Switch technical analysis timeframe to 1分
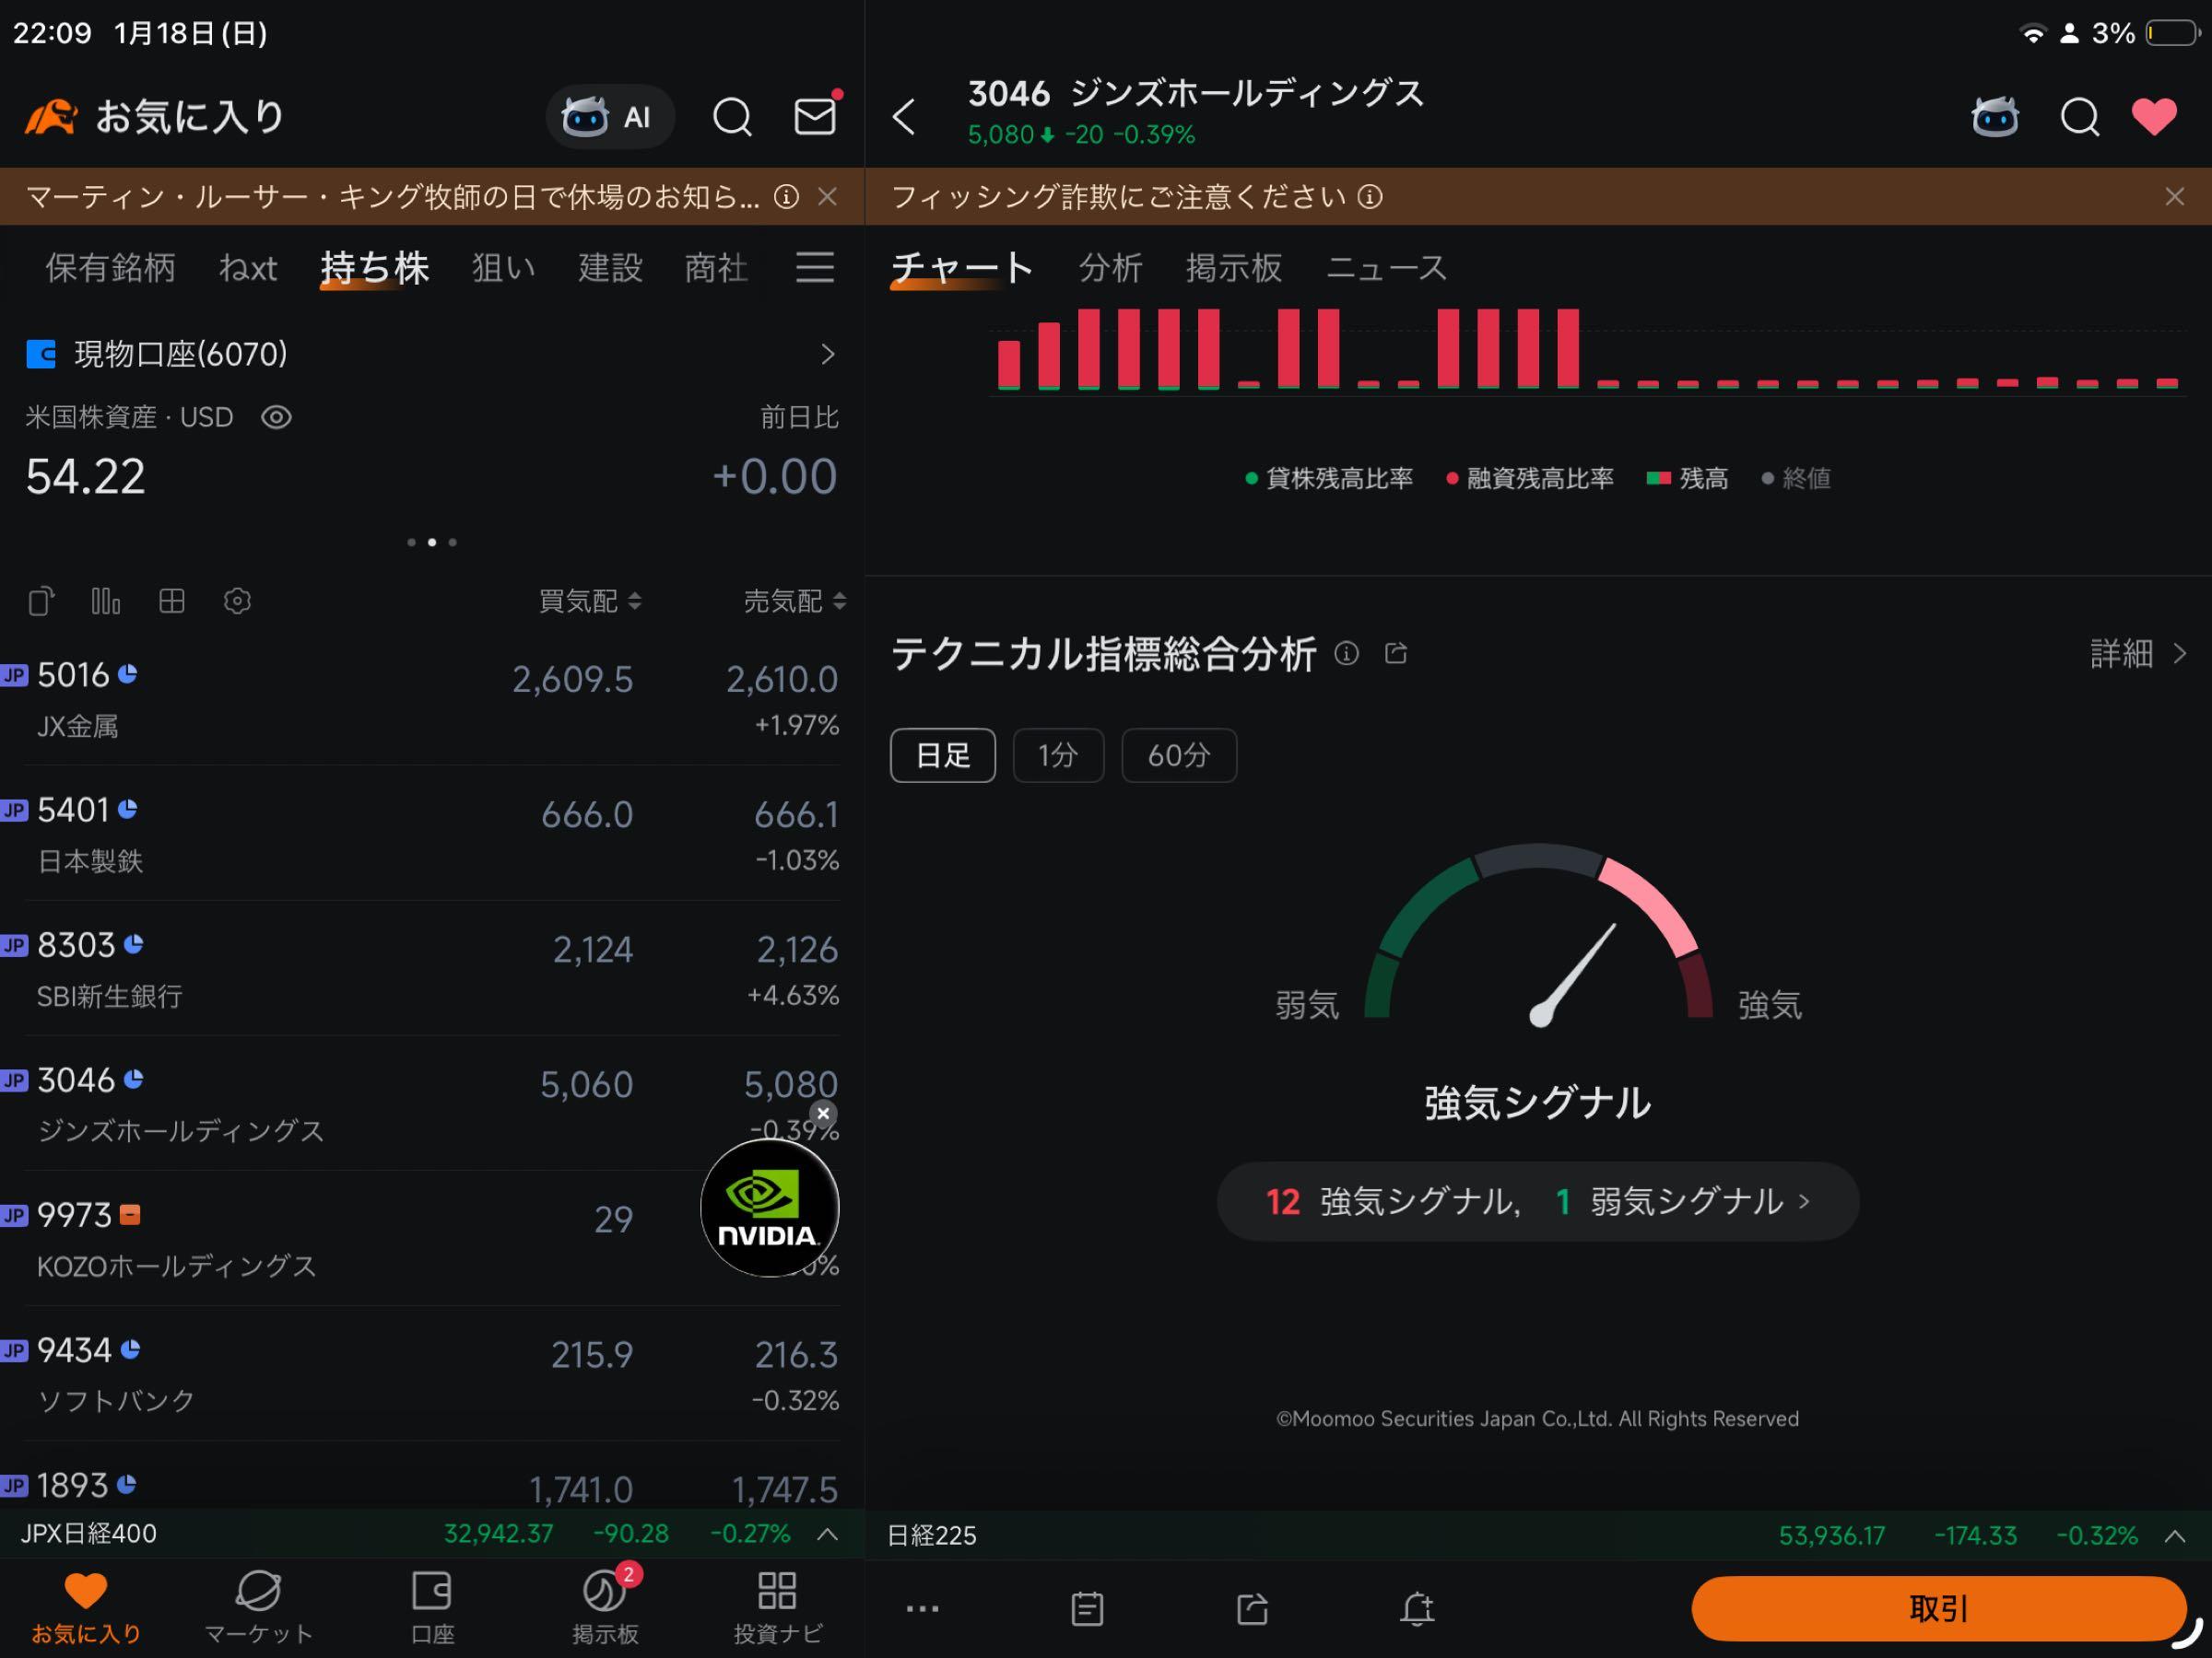Viewport: 2212px width, 1658px height. point(1058,755)
